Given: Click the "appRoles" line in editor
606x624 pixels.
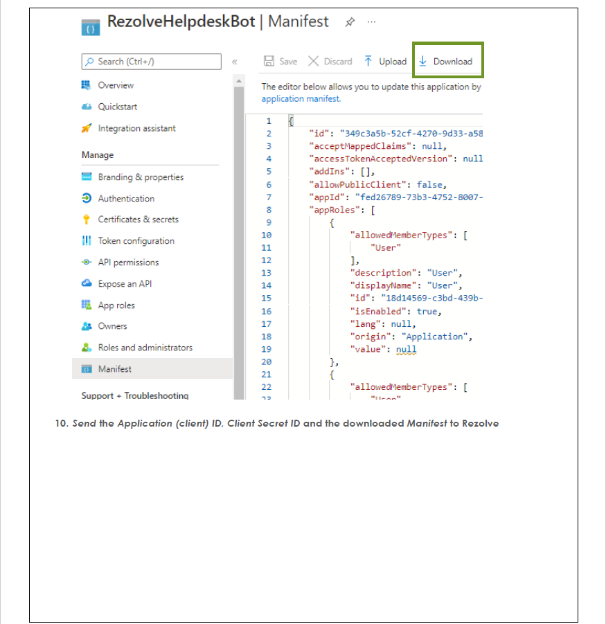Looking at the screenshot, I should coord(342,210).
